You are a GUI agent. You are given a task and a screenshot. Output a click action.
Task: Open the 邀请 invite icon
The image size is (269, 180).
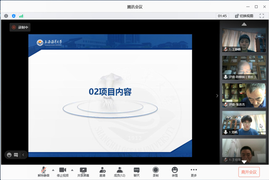point(102,172)
